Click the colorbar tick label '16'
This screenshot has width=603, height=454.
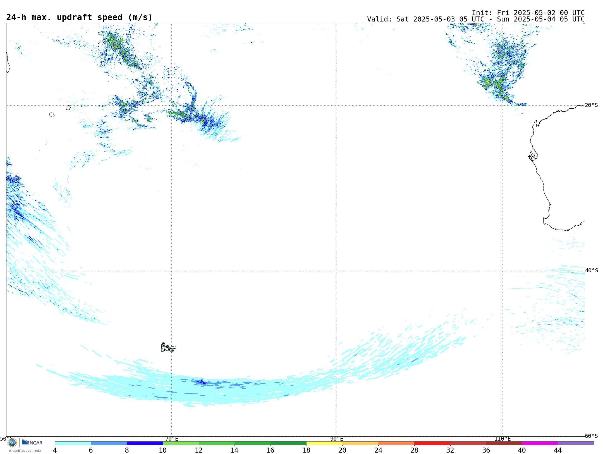point(271,450)
